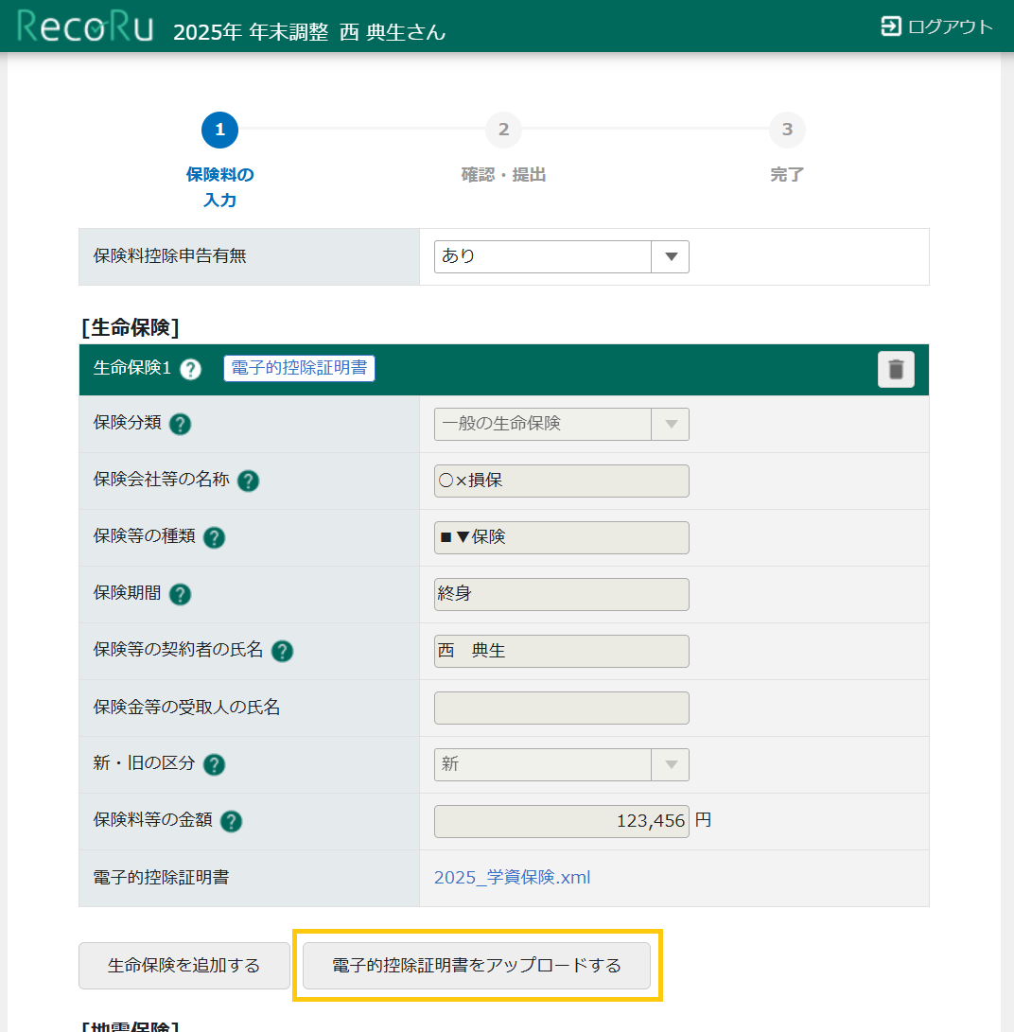Show help for 新・旧の区分
This screenshot has height=1032, width=1014.
(x=214, y=764)
